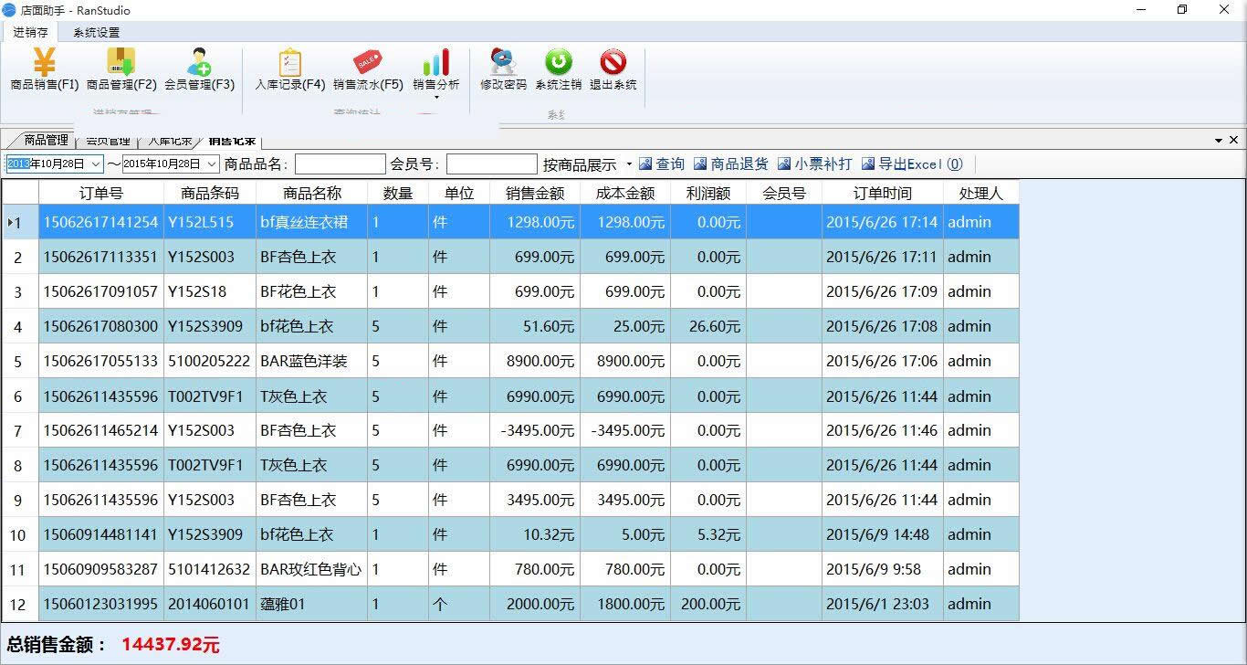Screen dimensions: 1247x665
Task: Click order number 15060914481141
Action: (x=101, y=534)
